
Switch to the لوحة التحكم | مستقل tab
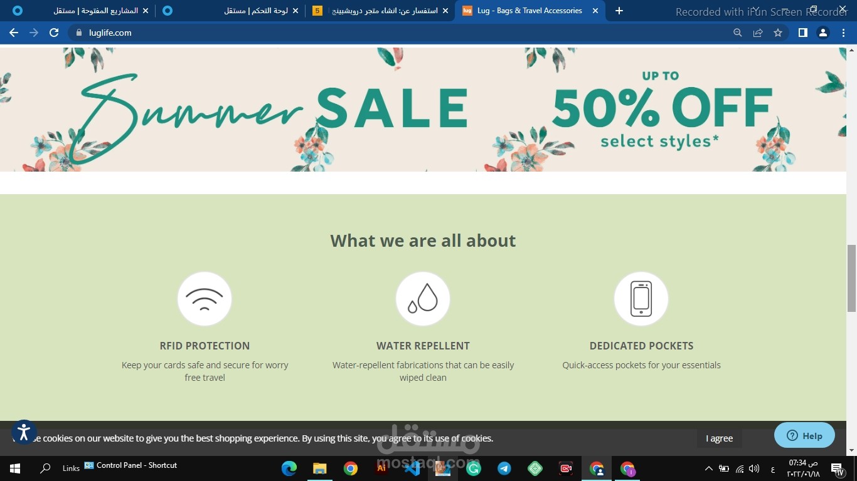(230, 11)
